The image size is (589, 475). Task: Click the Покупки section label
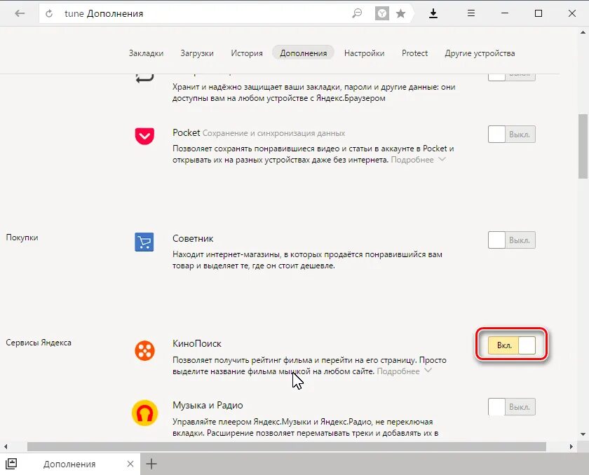(x=22, y=238)
